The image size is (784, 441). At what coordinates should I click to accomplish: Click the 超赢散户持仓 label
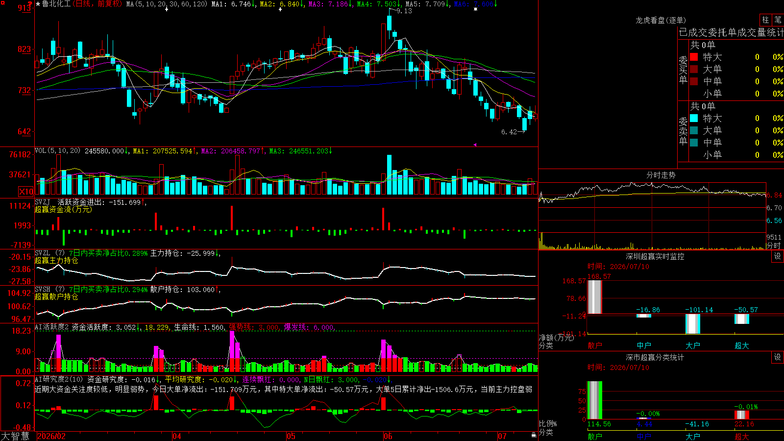click(x=56, y=296)
